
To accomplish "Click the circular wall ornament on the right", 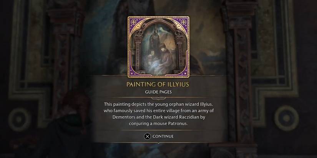I will [287, 118].
